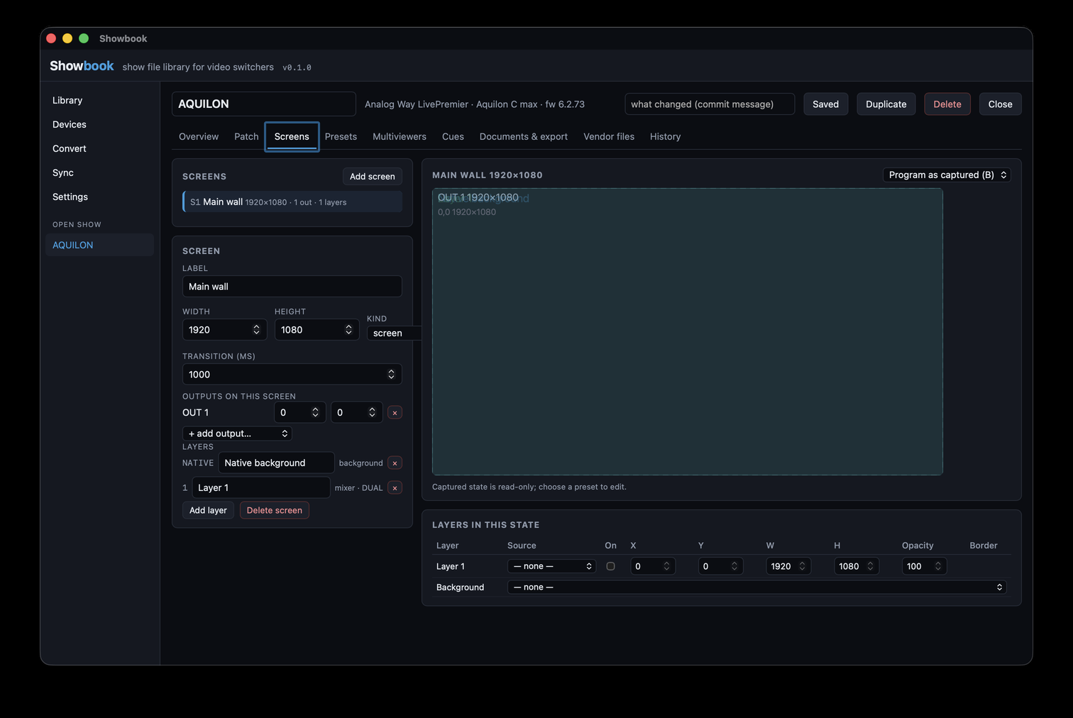The height and width of the screenshot is (718, 1073).
Task: Open the add output dropdown
Action: tap(237, 433)
